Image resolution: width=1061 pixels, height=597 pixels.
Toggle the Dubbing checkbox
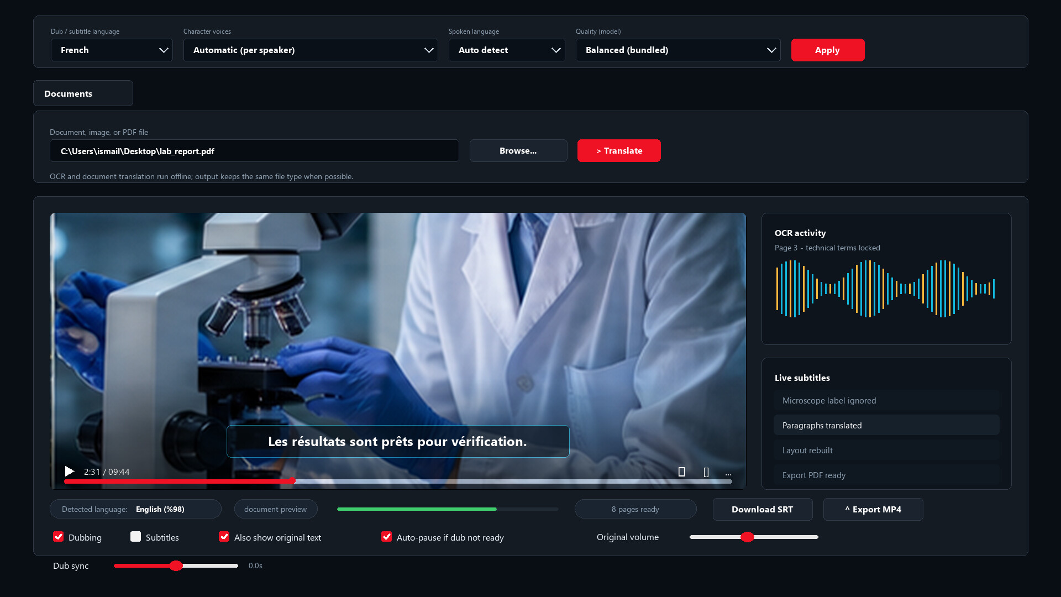pyautogui.click(x=58, y=537)
